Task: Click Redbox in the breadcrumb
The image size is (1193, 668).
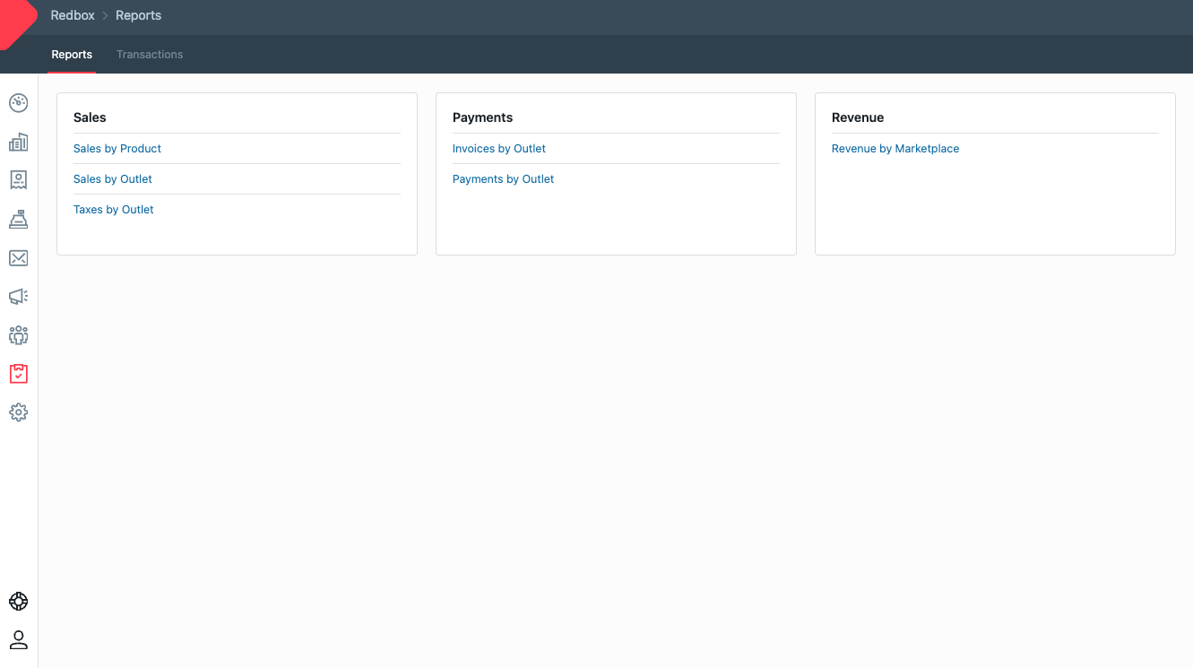Action: point(73,15)
